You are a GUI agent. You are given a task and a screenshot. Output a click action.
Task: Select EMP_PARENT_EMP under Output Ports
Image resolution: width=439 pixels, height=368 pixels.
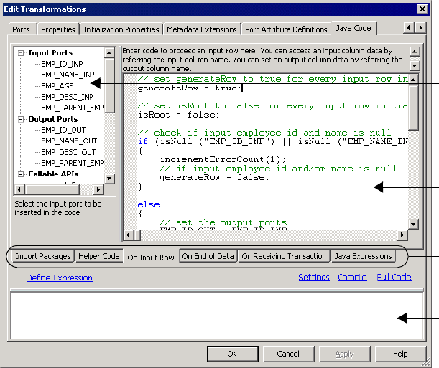pos(73,163)
